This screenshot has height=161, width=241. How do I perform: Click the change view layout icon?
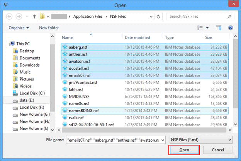[200, 28]
